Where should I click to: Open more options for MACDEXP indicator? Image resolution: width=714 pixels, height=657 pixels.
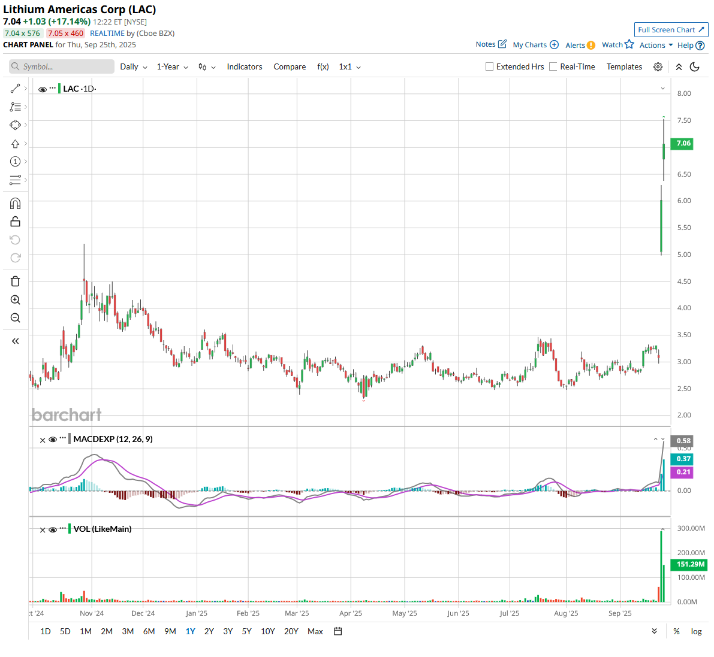pyautogui.click(x=63, y=438)
